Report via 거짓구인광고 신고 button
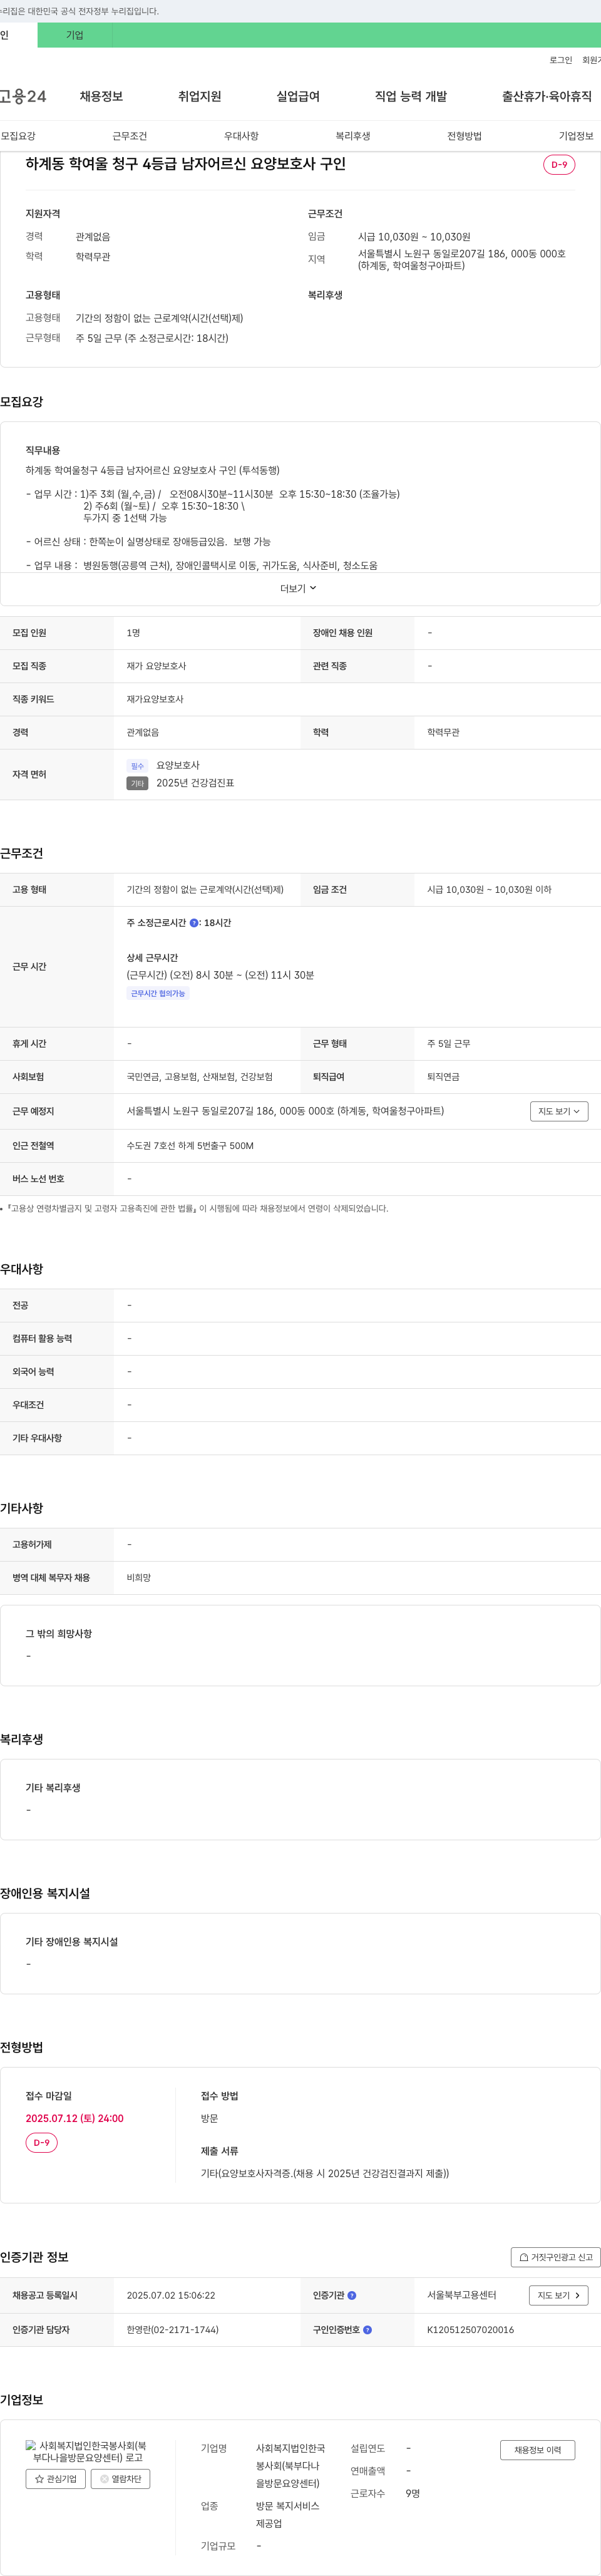The height and width of the screenshot is (2576, 601). [x=556, y=2257]
